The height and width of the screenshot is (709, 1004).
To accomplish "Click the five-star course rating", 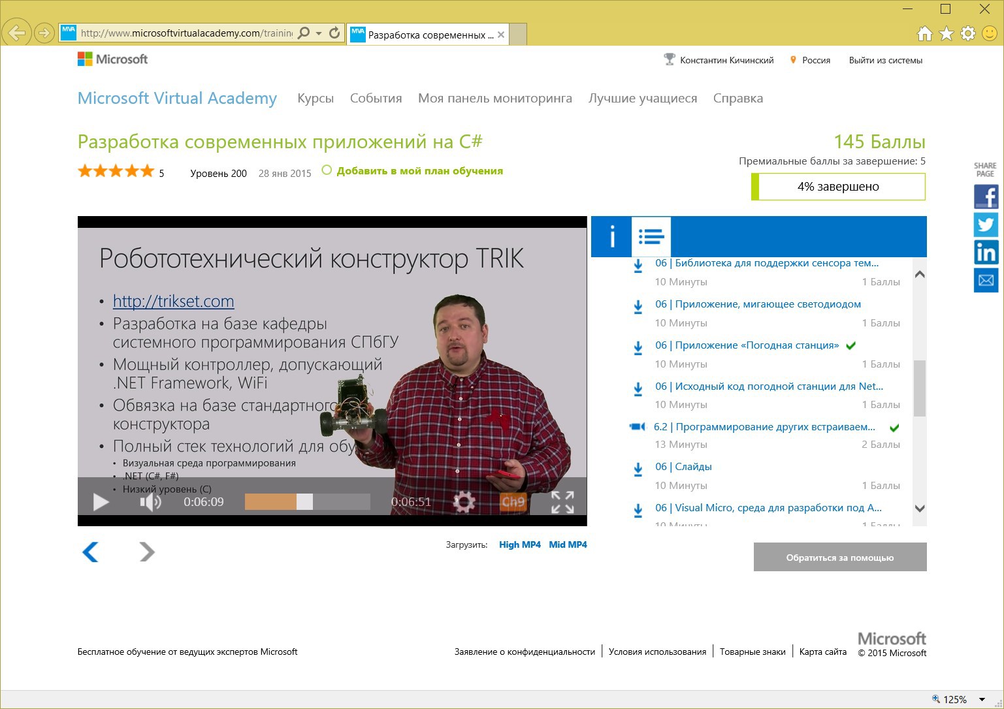I will [x=116, y=172].
